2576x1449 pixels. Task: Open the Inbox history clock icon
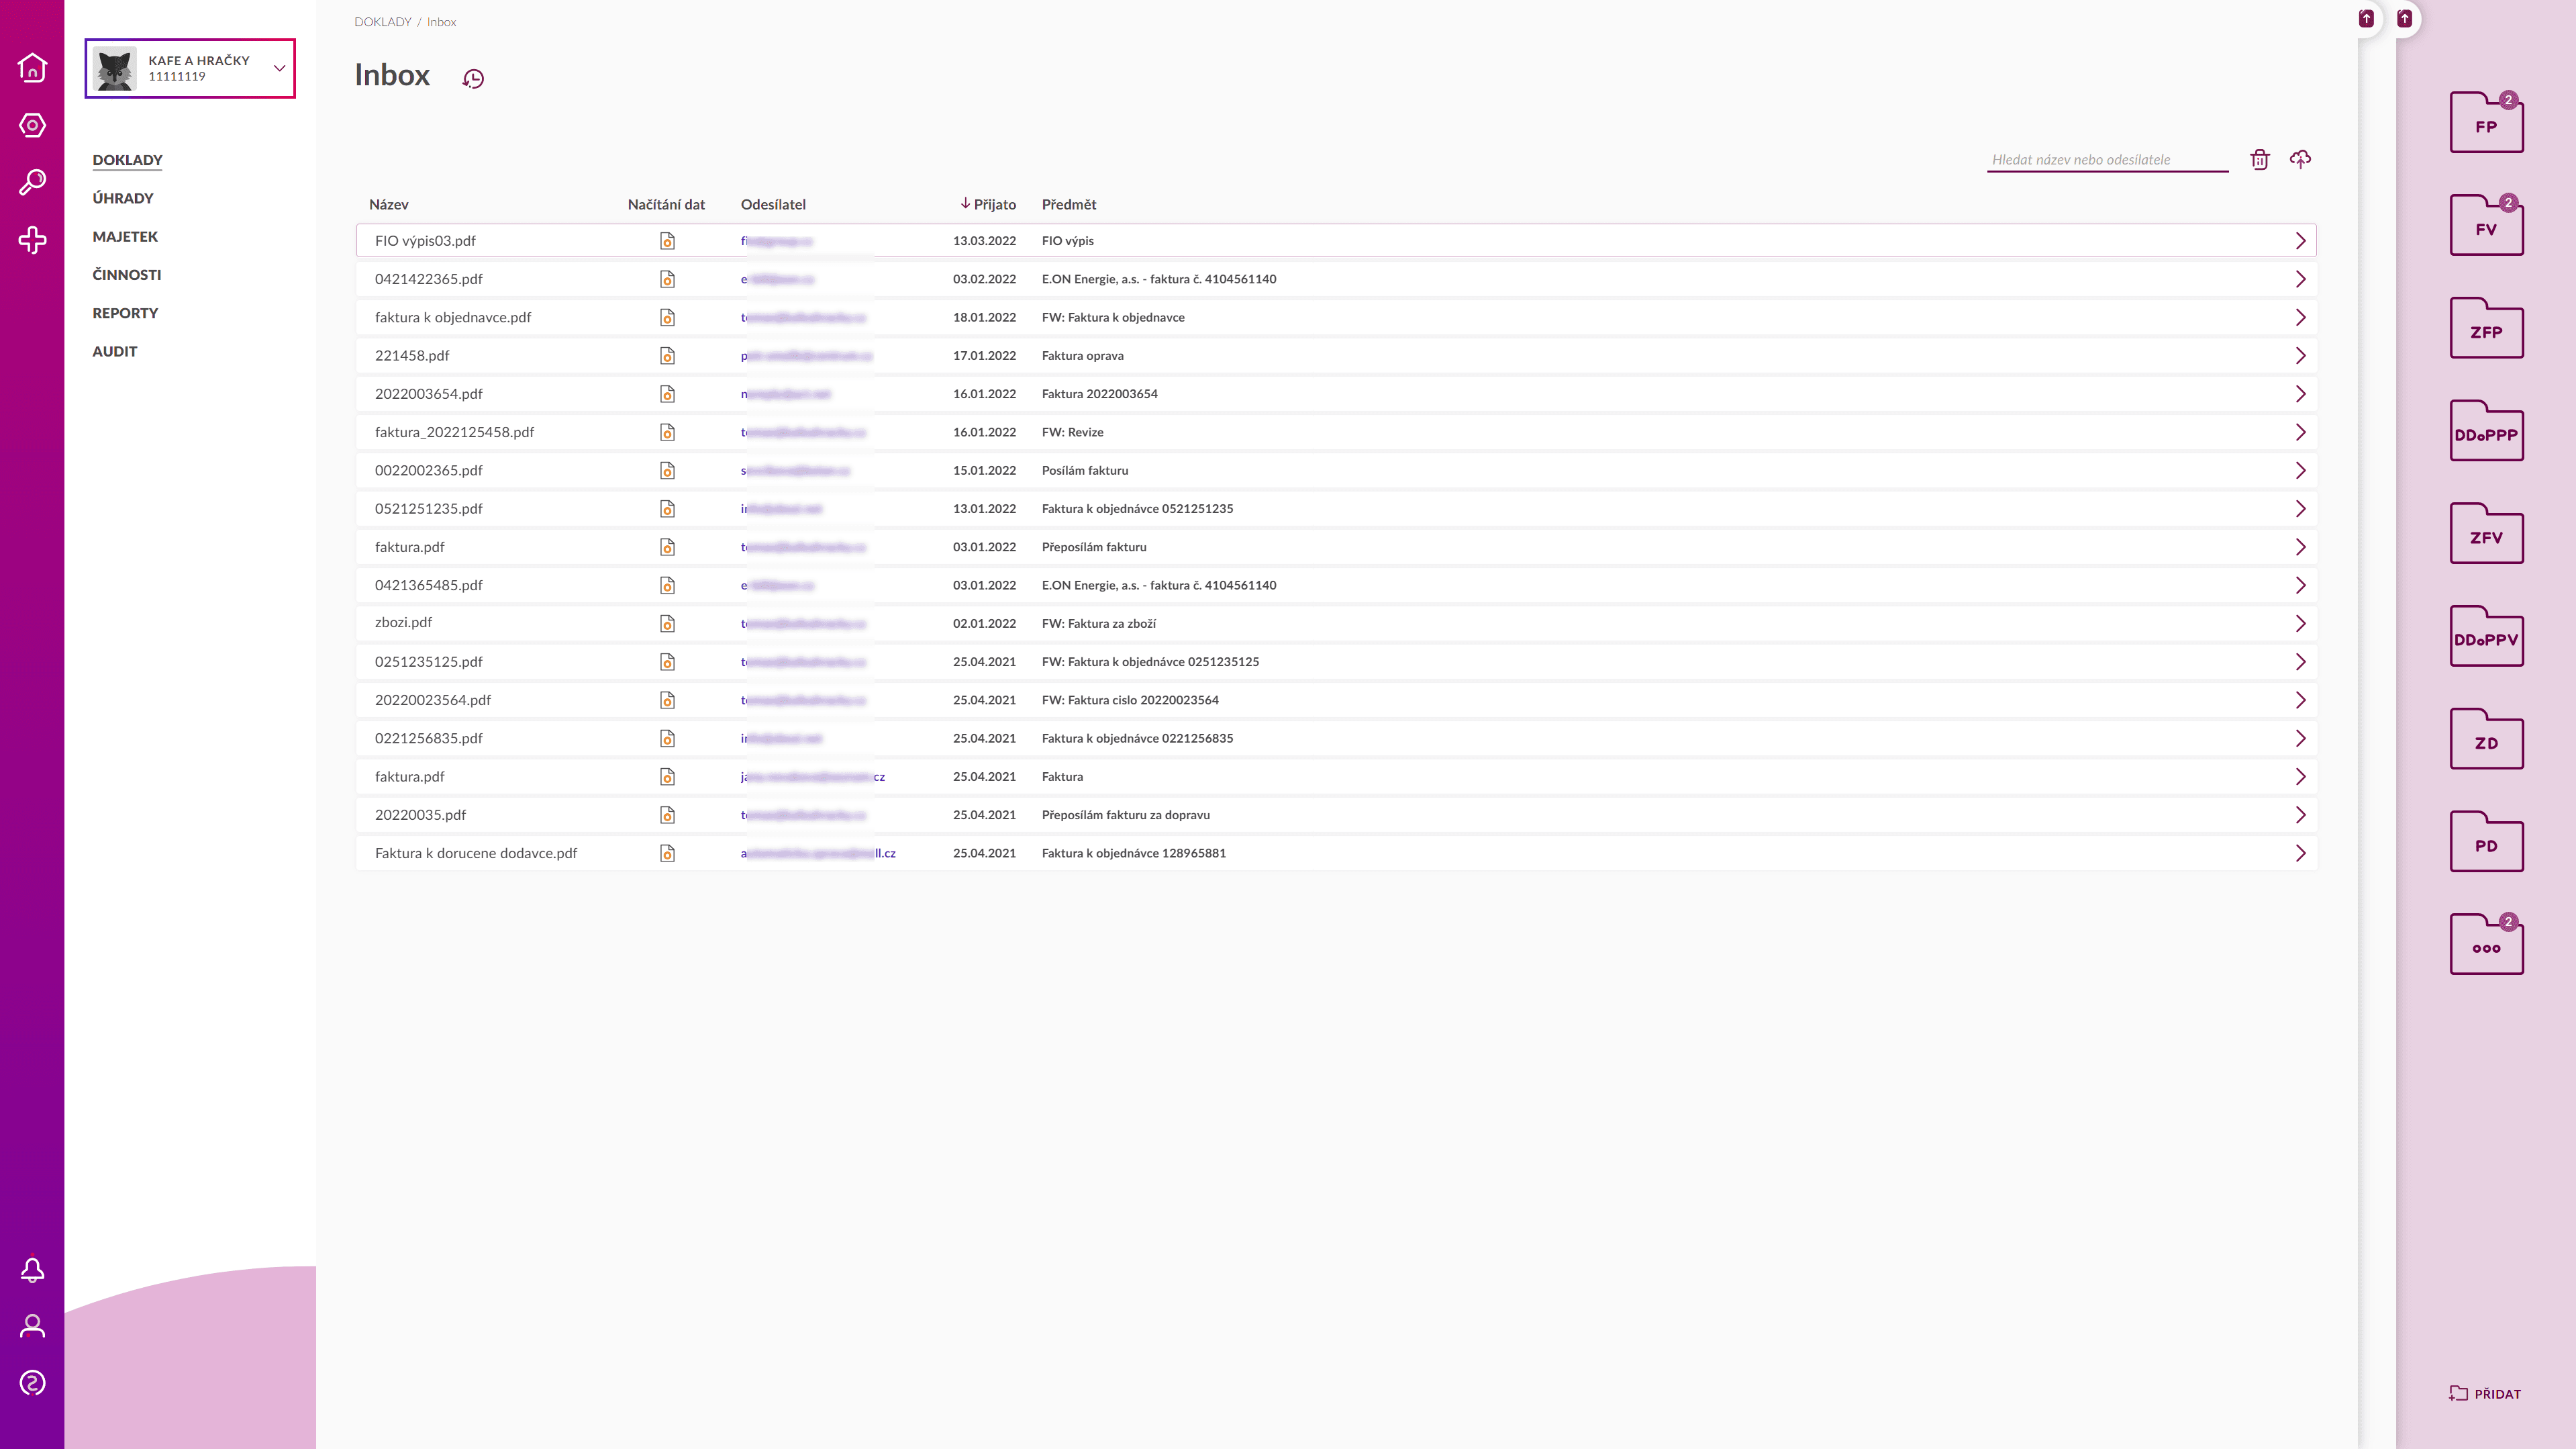tap(473, 78)
